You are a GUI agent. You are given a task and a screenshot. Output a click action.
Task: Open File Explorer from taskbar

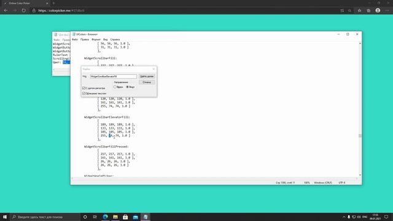tap(115, 217)
